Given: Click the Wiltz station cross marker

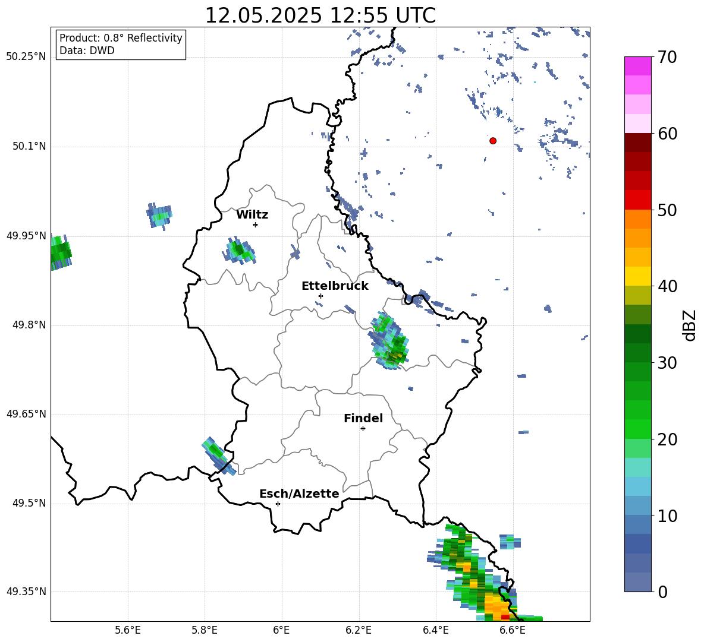Looking at the screenshot, I should point(255,224).
